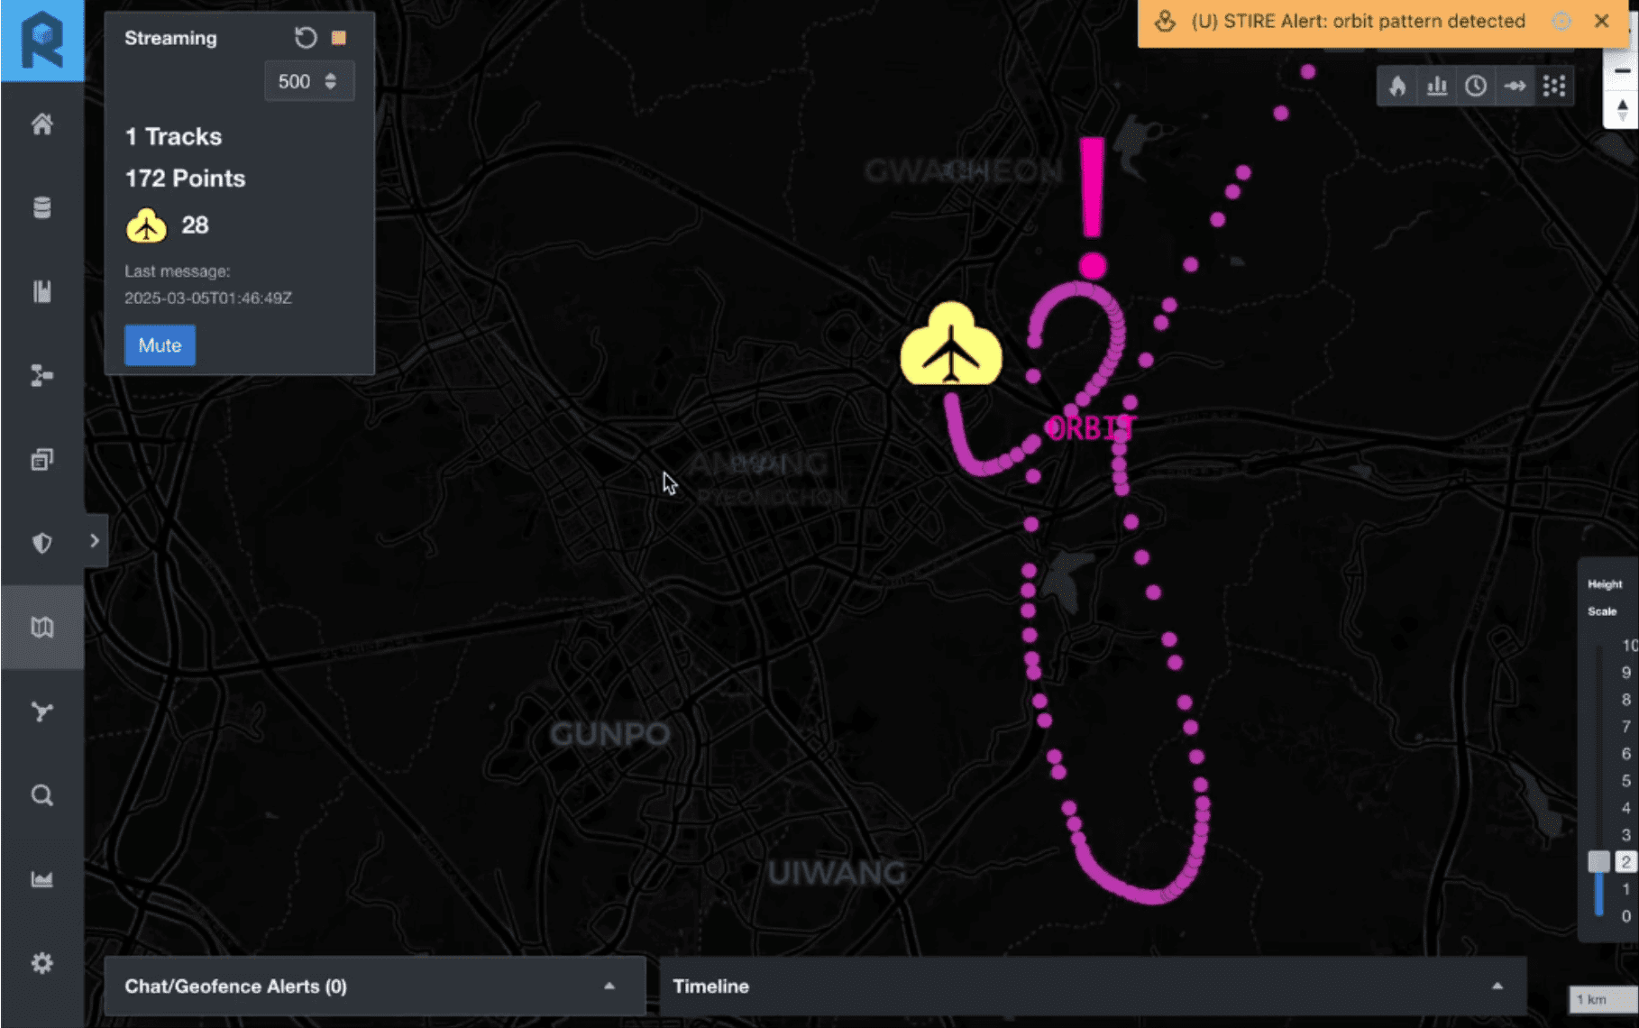
Task: Open the database icon in the sidebar
Action: pos(42,208)
